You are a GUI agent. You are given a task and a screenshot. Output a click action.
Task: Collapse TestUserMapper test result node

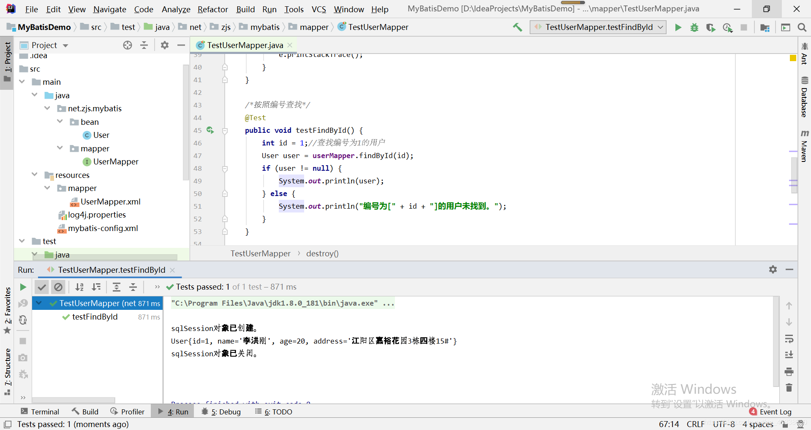[x=39, y=303]
